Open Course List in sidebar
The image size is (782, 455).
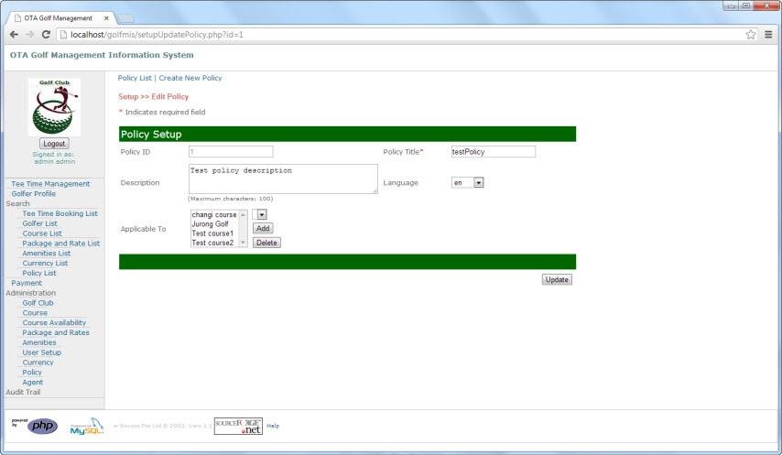pos(42,233)
